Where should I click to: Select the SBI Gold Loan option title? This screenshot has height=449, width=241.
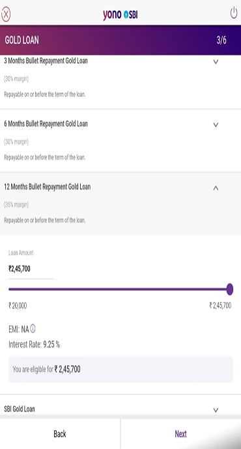pyautogui.click(x=20, y=409)
